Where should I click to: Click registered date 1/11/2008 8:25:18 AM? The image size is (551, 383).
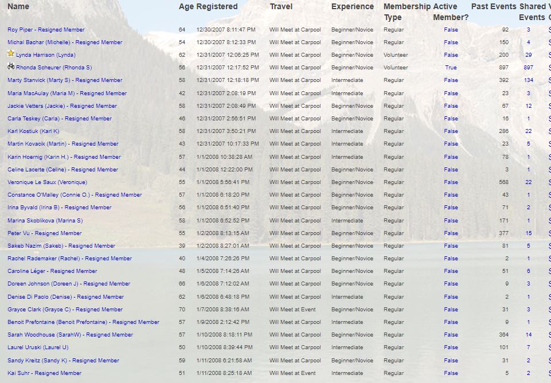[x=224, y=373]
